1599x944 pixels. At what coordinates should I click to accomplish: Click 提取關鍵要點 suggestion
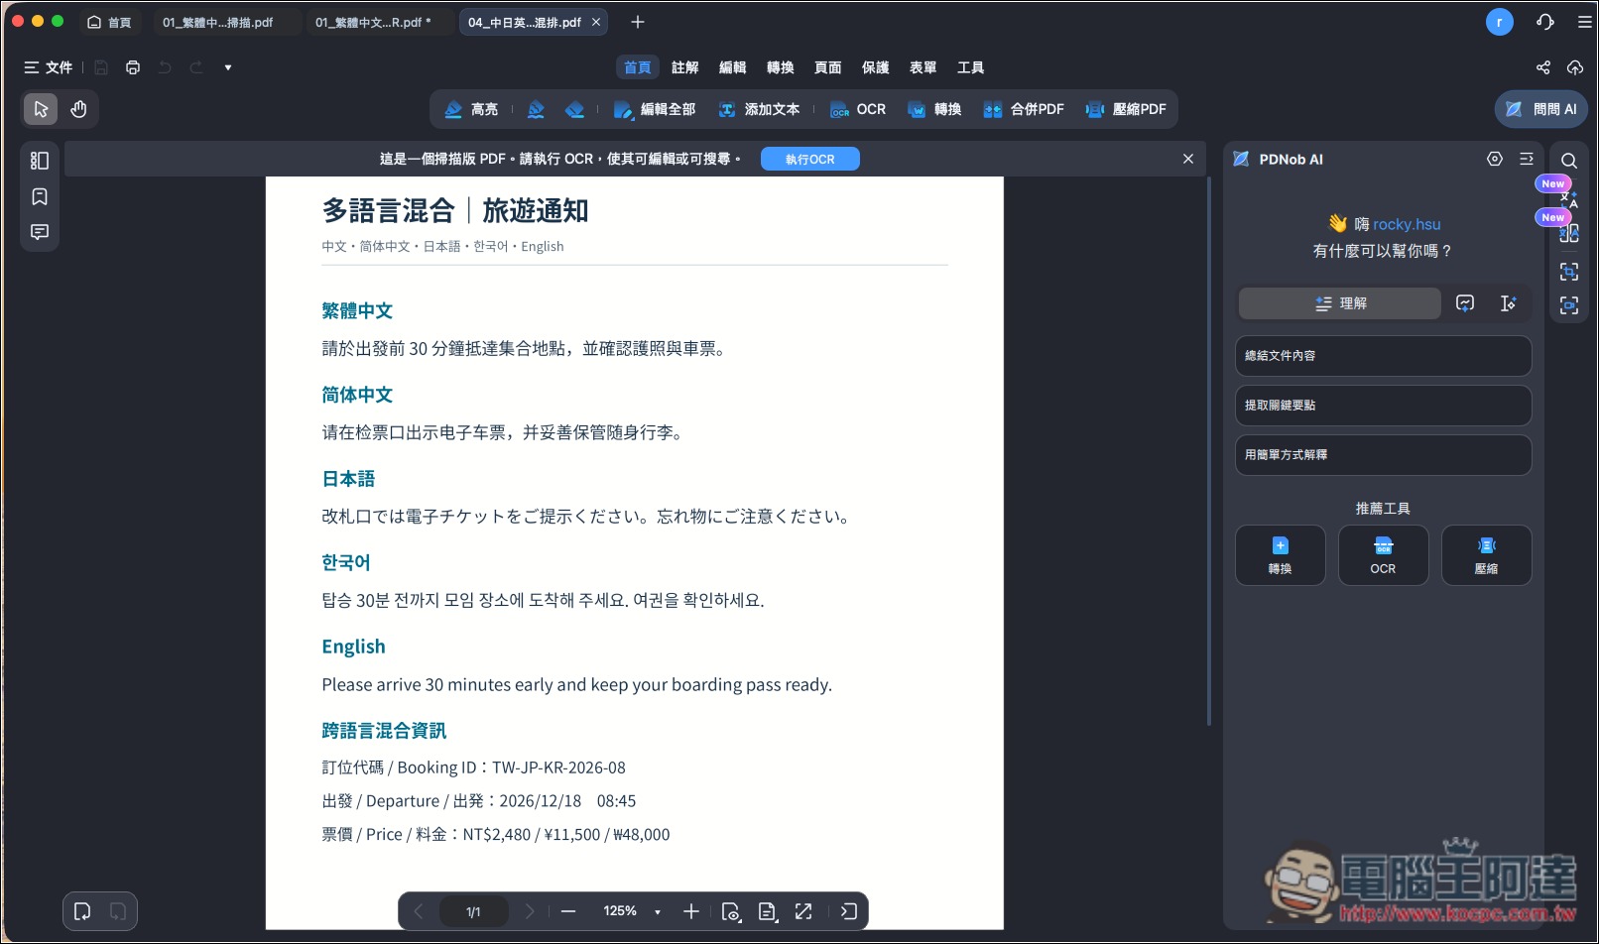coord(1383,406)
